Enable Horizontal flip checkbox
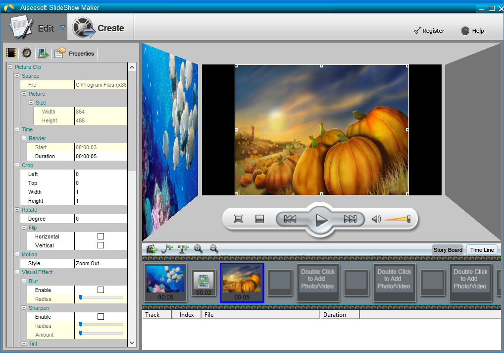 point(101,236)
